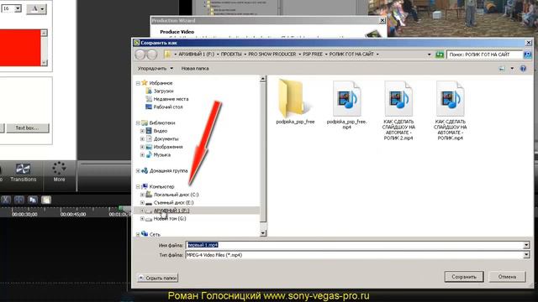
Task: Select the Музыка library
Action: [x=161, y=154]
